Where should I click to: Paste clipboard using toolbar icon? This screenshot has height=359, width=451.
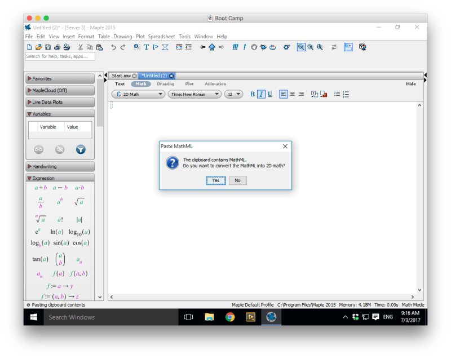click(99, 47)
